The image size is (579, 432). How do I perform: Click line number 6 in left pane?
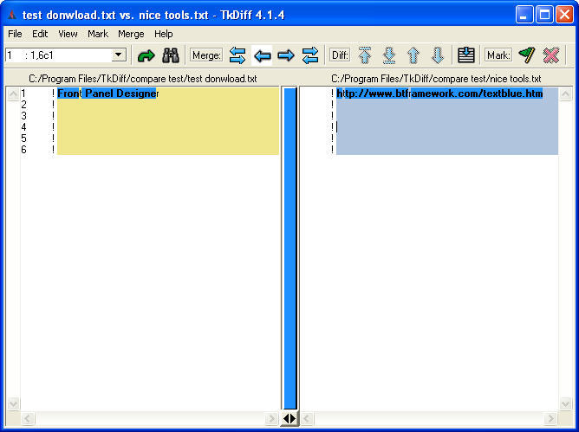tap(23, 150)
